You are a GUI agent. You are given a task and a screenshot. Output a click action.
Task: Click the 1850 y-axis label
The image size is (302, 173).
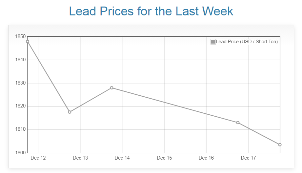pos(20,36)
